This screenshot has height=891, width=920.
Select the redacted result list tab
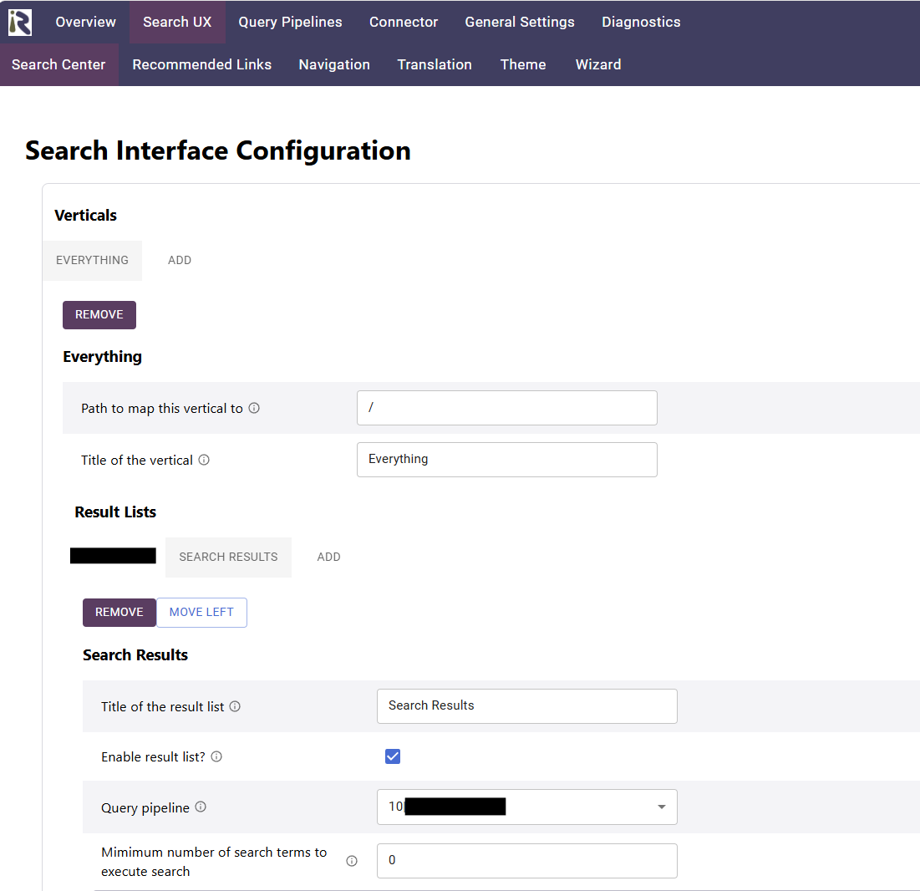click(x=114, y=556)
